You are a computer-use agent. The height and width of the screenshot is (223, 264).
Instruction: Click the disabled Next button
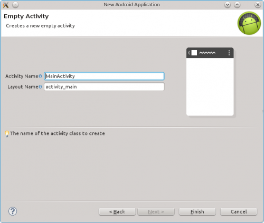point(156,211)
